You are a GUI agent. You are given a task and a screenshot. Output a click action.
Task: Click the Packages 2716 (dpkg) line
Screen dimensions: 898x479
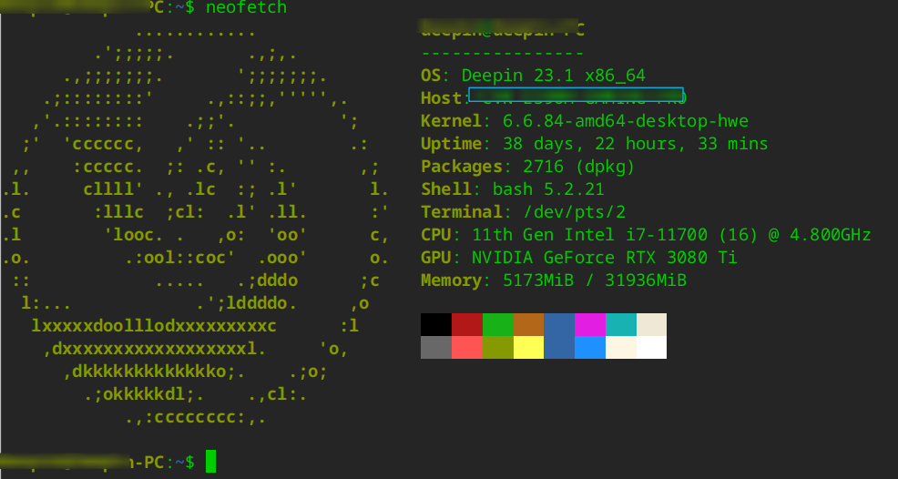coord(528,167)
